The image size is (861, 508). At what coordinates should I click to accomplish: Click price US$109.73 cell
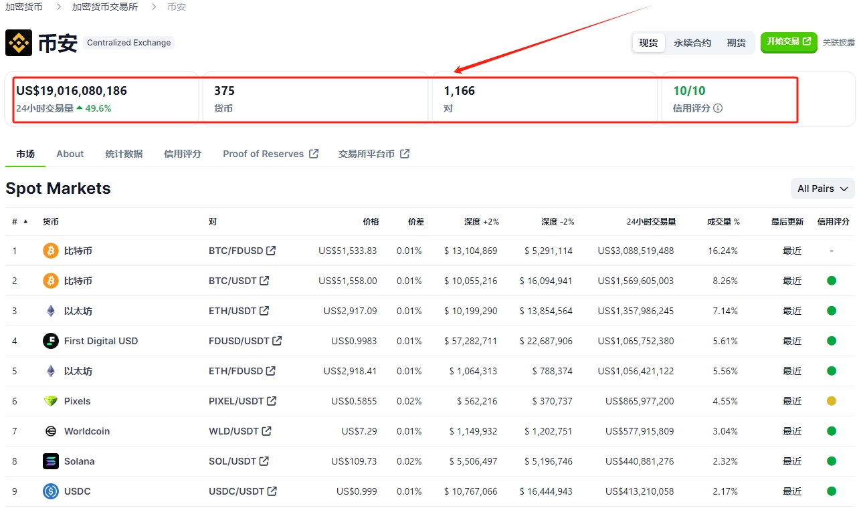(x=354, y=461)
